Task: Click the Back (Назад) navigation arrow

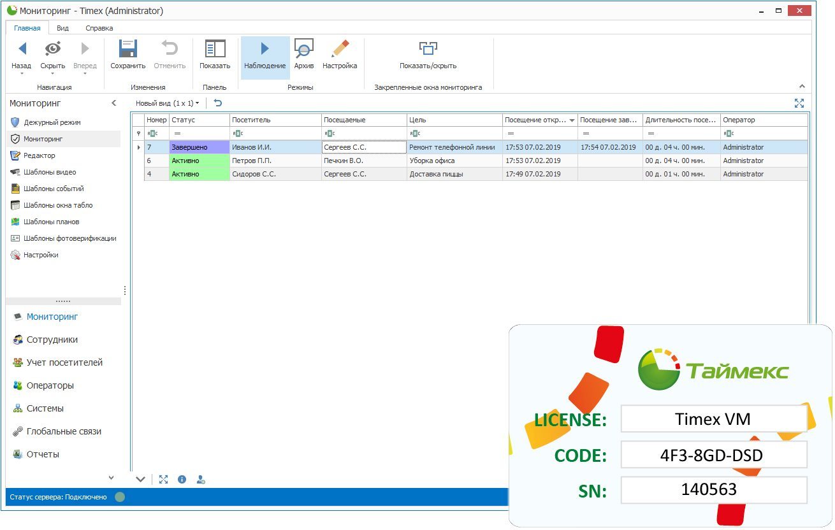Action: click(x=22, y=49)
